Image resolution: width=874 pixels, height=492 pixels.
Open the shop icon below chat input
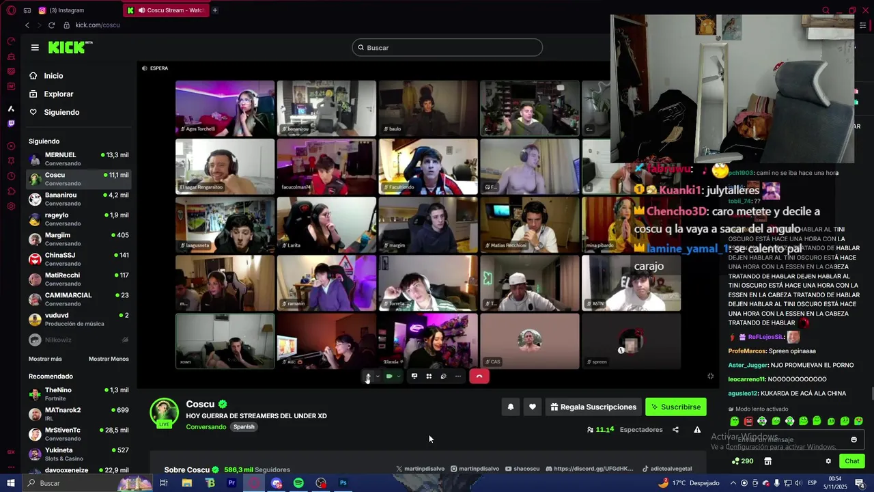pyautogui.click(x=767, y=461)
